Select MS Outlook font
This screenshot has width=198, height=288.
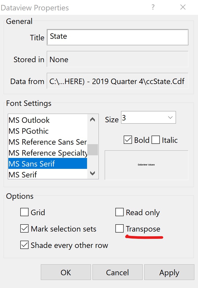[x=29, y=120]
